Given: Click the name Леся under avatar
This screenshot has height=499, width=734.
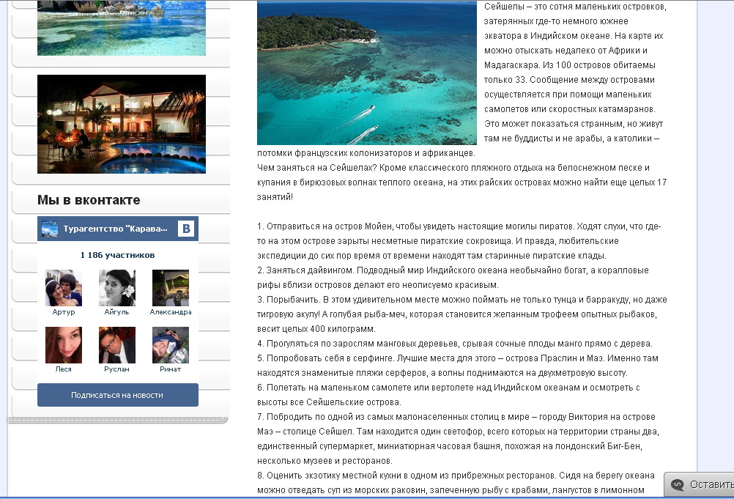Looking at the screenshot, I should coord(64,369).
